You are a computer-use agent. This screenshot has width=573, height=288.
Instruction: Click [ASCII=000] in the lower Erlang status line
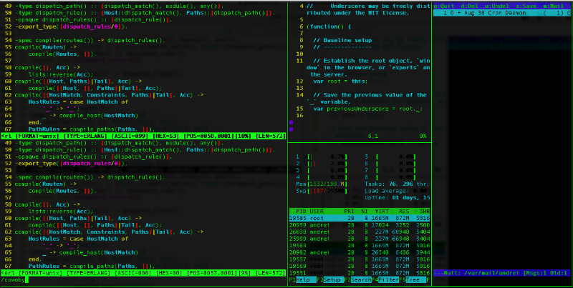(x=134, y=273)
